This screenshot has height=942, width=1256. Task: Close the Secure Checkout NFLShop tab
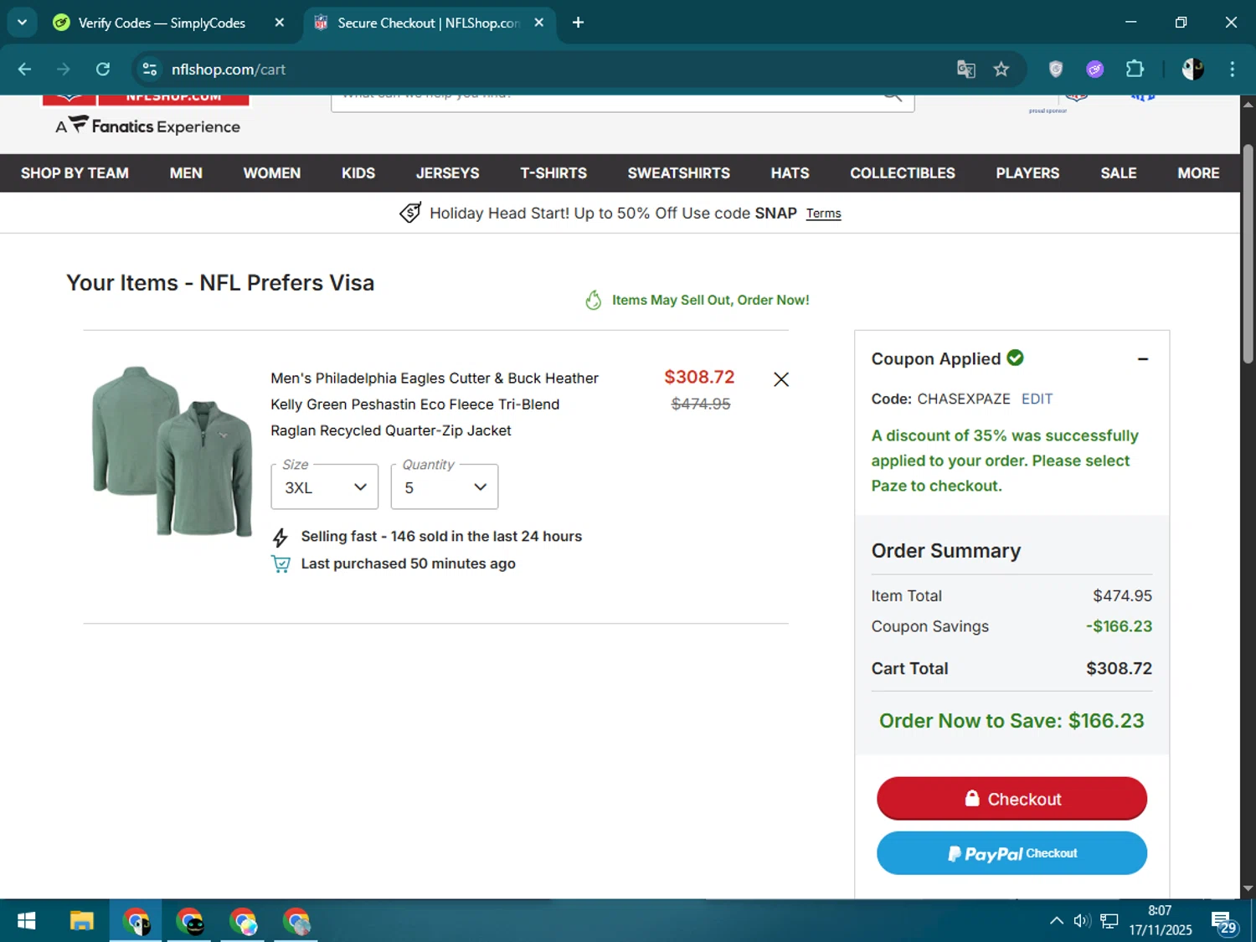[539, 23]
